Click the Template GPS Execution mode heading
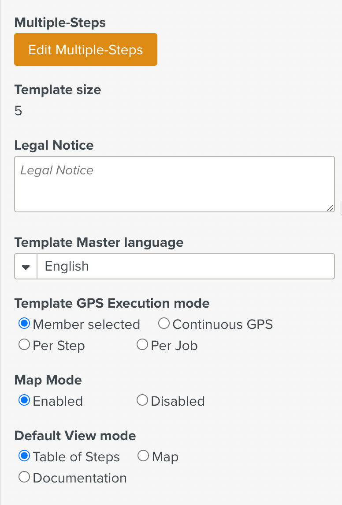This screenshot has width=342, height=505. click(x=112, y=303)
